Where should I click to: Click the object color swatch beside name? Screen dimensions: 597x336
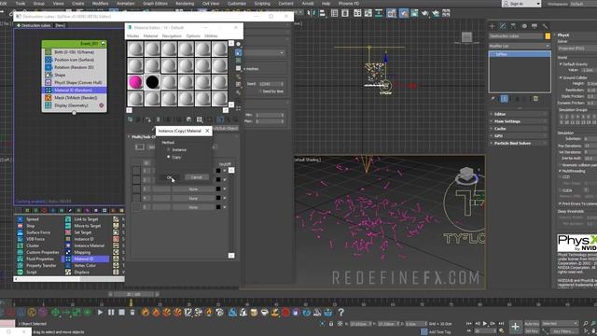click(x=548, y=36)
